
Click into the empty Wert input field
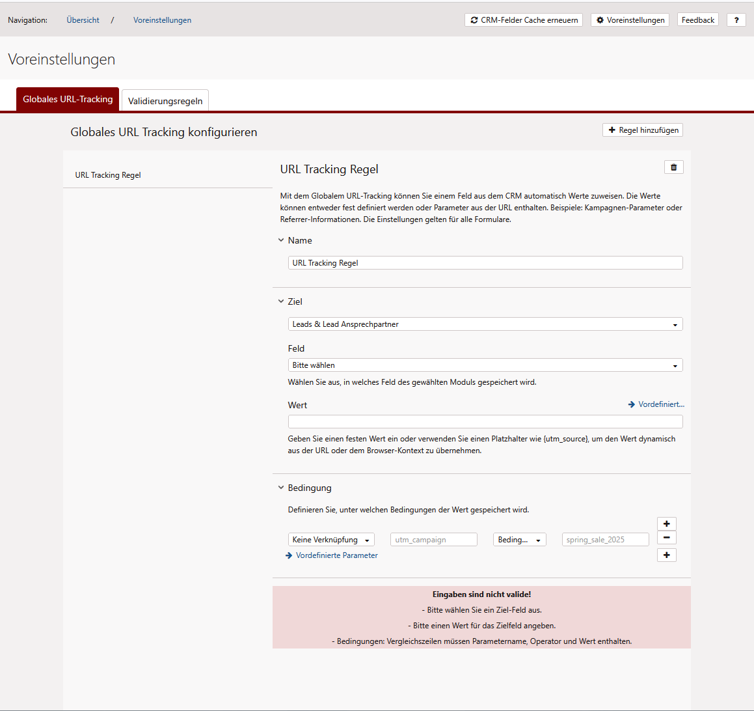point(485,422)
